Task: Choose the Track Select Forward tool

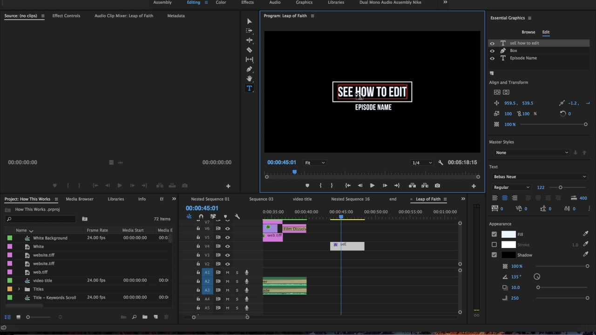Action: pyautogui.click(x=249, y=31)
